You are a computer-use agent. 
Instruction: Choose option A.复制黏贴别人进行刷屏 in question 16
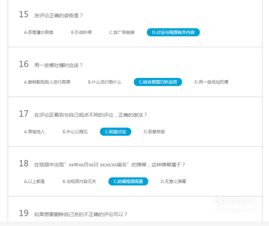[47, 82]
